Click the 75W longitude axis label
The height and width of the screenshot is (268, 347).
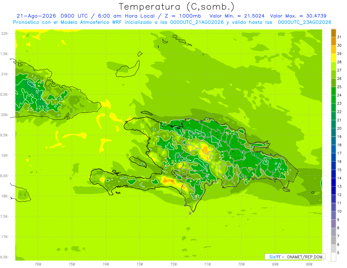[72, 264]
